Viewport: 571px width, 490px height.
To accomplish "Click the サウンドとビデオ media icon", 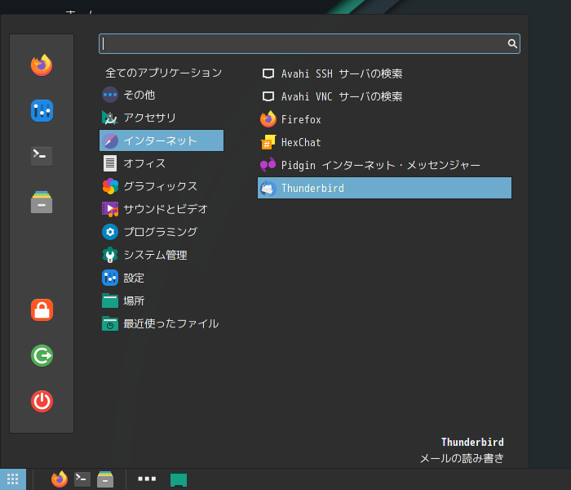I will click(110, 209).
